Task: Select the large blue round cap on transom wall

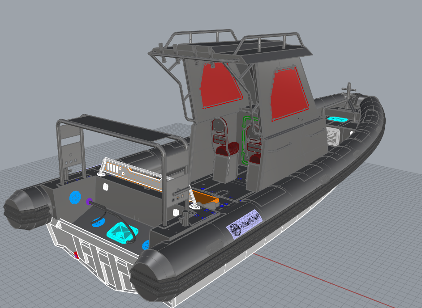Action: (x=75, y=198)
